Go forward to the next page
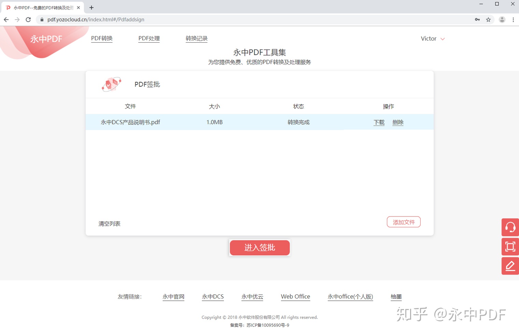This screenshot has height=336, width=519. [17, 19]
